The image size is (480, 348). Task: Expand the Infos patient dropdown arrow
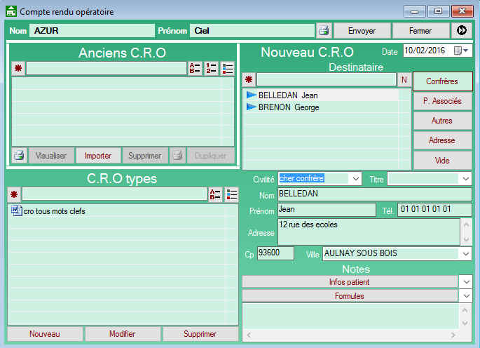tap(467, 281)
